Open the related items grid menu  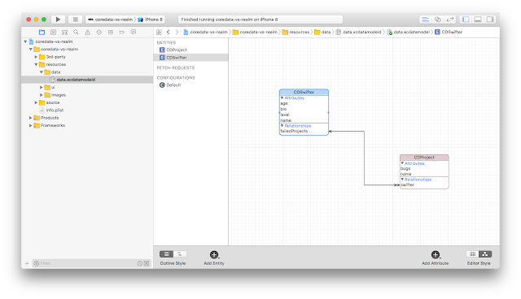160,32
